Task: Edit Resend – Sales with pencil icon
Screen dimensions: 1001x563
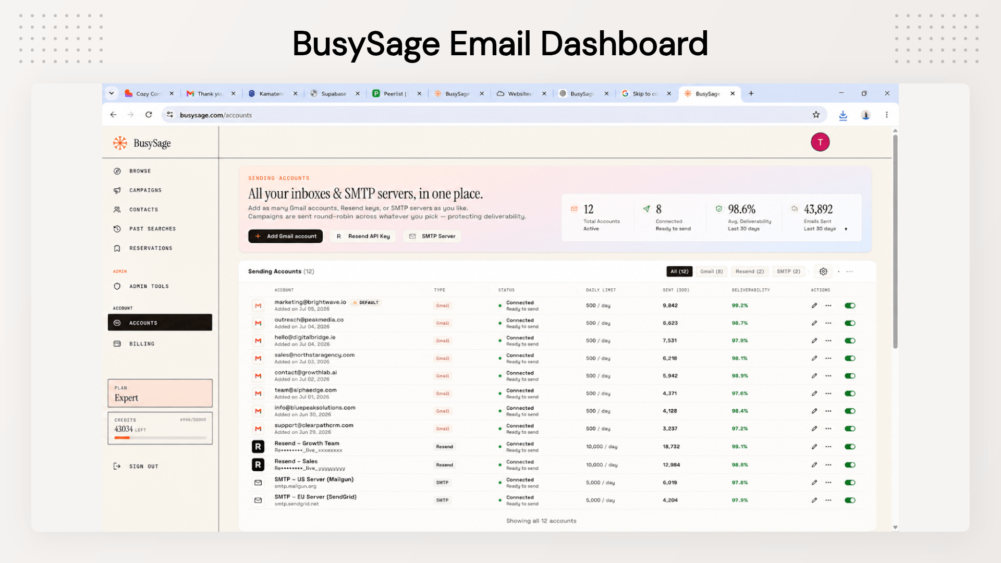Action: 814,465
